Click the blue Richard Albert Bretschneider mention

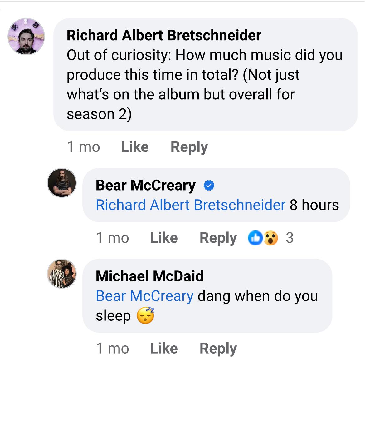[x=191, y=205]
